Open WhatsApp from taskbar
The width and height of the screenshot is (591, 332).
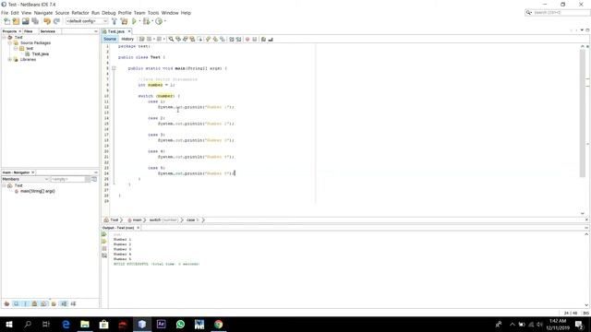click(x=180, y=324)
